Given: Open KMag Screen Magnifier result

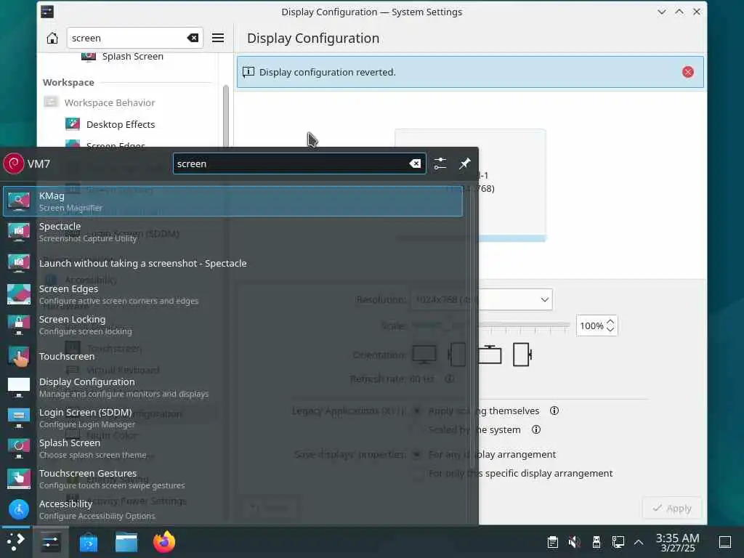Looking at the screenshot, I should [x=232, y=201].
